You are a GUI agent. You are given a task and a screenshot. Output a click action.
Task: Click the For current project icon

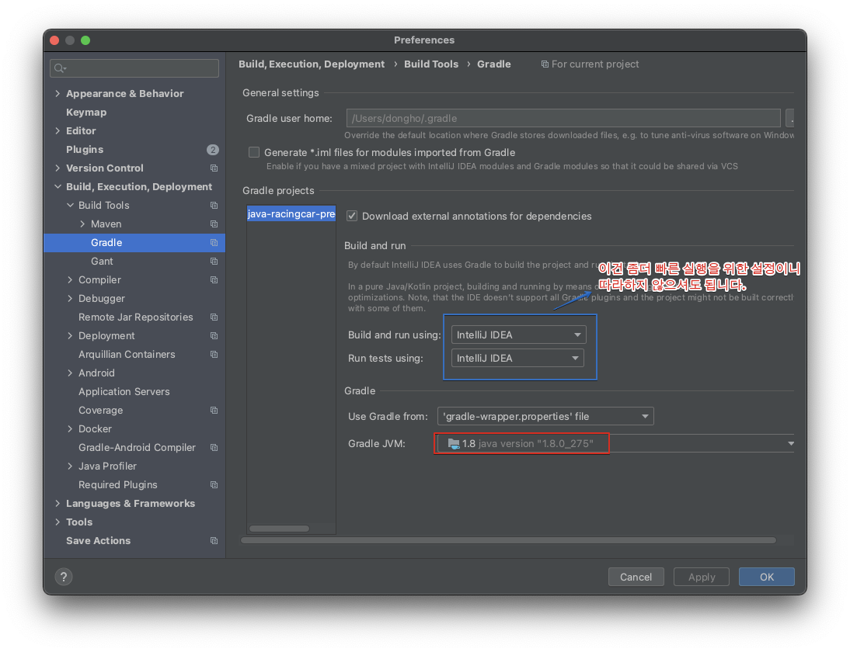545,64
